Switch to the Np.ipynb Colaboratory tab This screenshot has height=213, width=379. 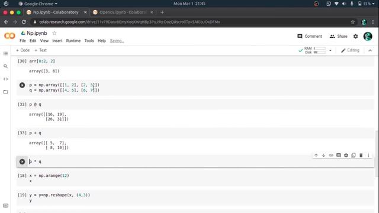(x=56, y=12)
